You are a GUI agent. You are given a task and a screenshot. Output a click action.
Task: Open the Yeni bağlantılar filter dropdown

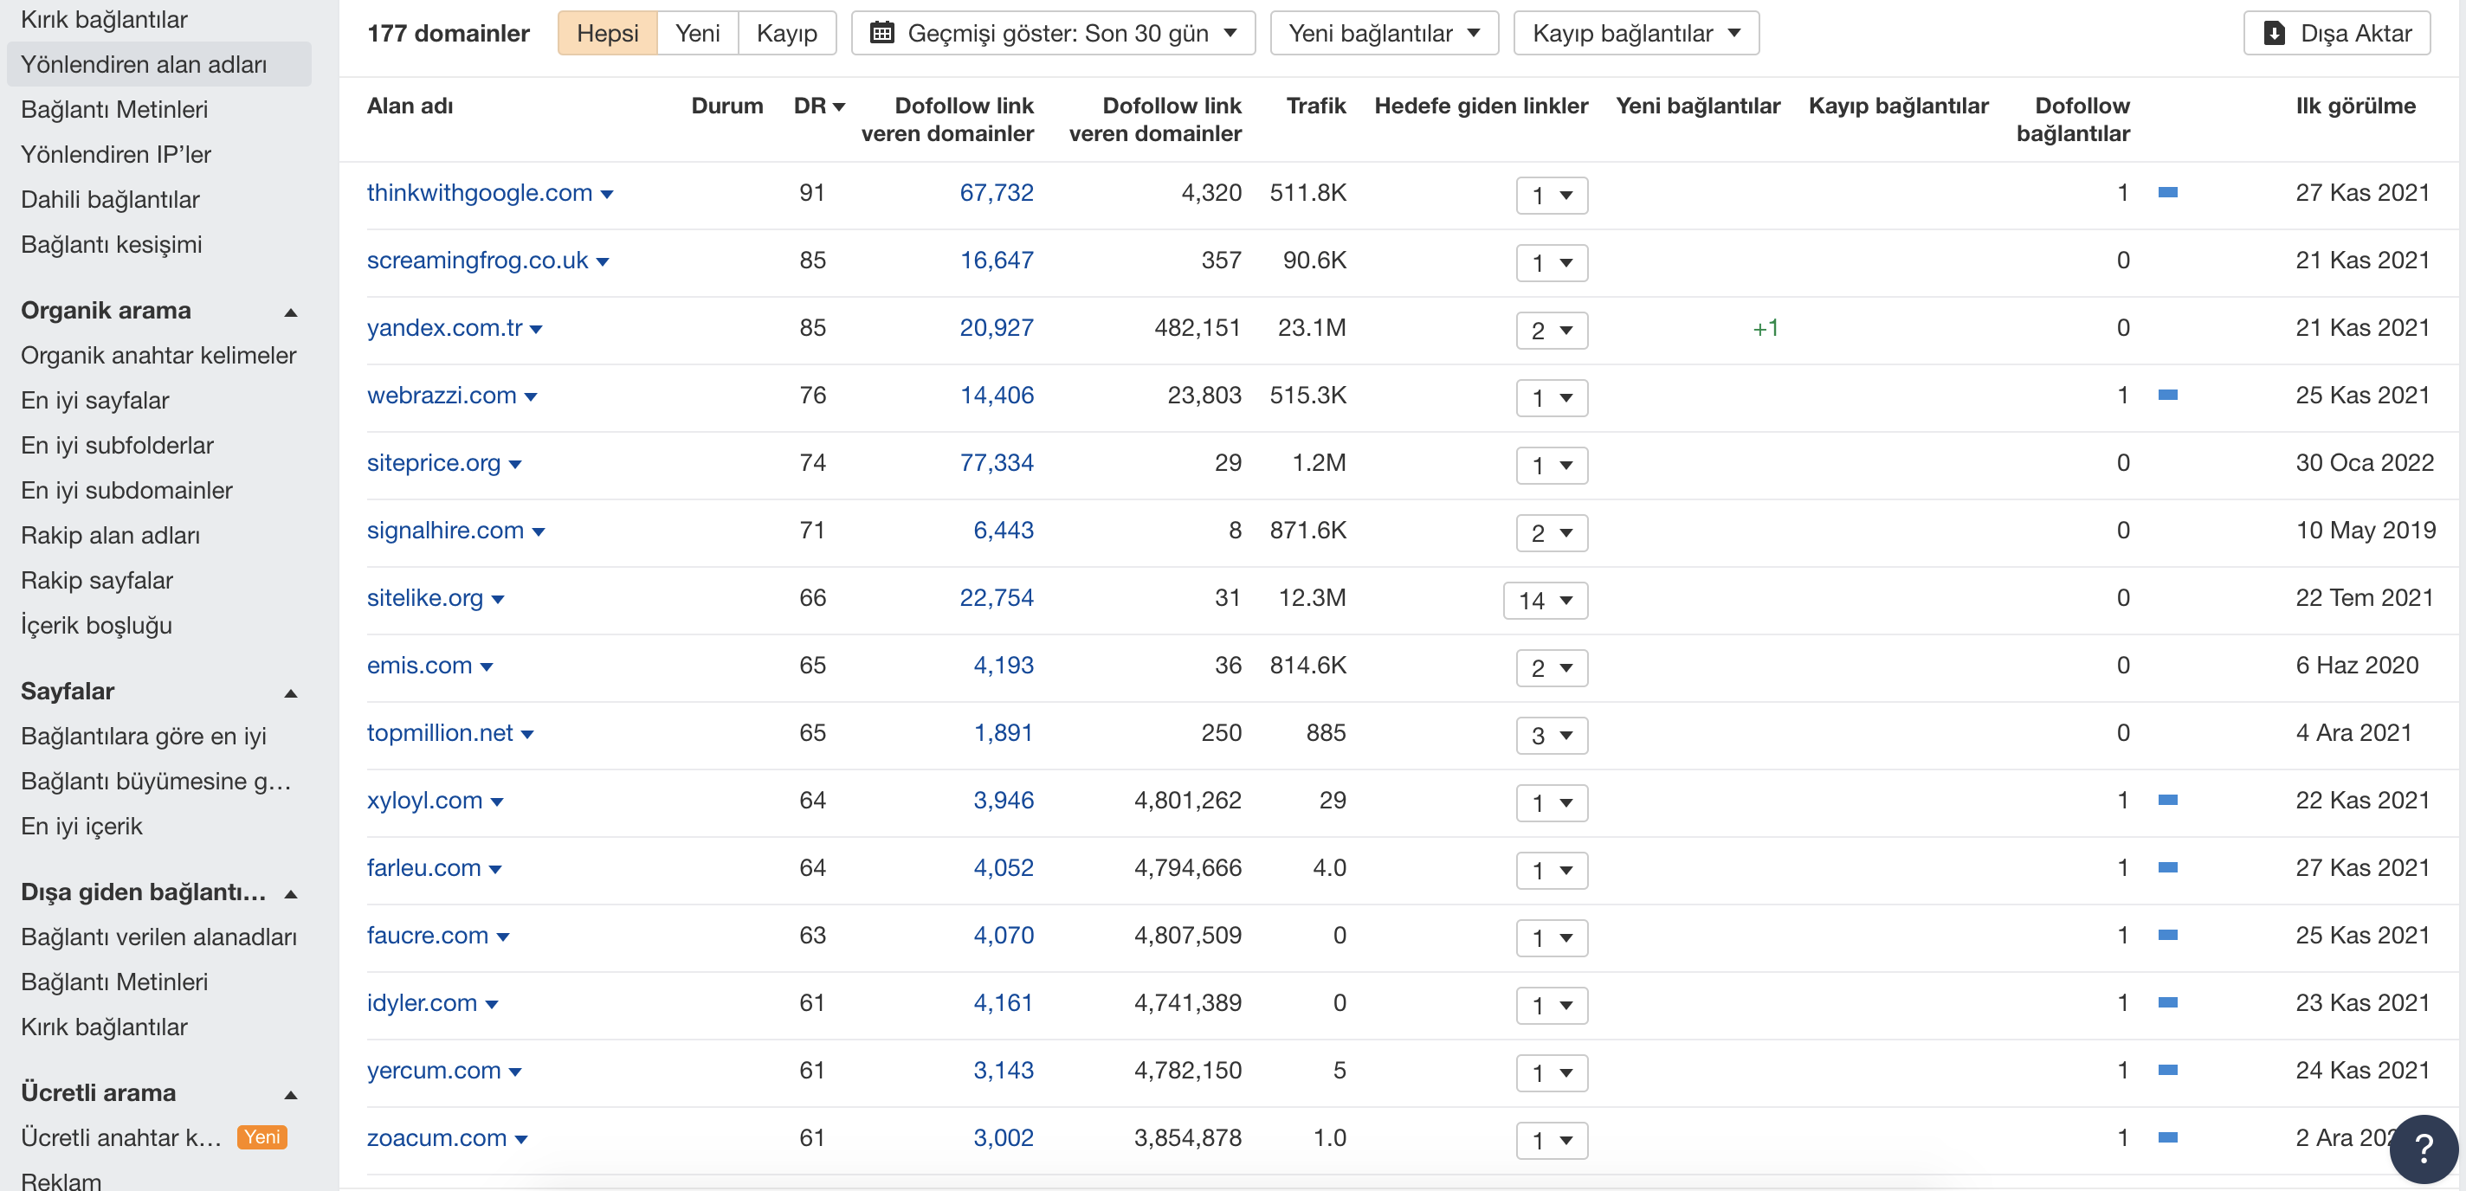[x=1384, y=34]
